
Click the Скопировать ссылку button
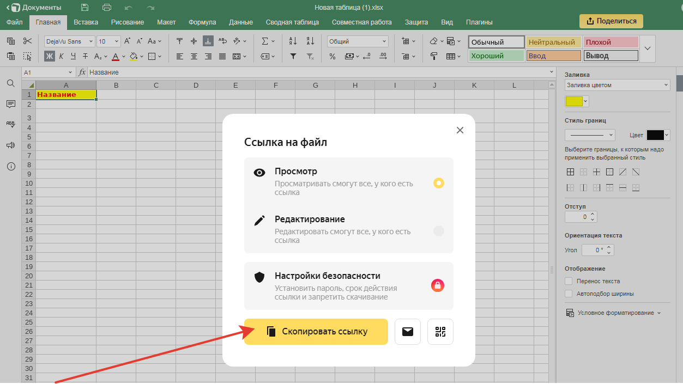point(316,332)
